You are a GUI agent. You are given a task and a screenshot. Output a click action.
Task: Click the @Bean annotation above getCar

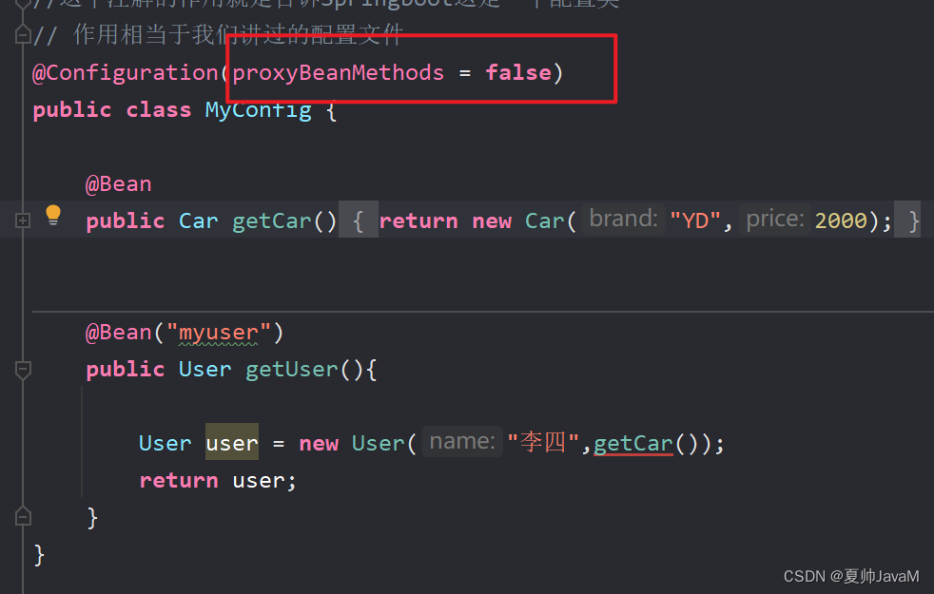coord(118,182)
